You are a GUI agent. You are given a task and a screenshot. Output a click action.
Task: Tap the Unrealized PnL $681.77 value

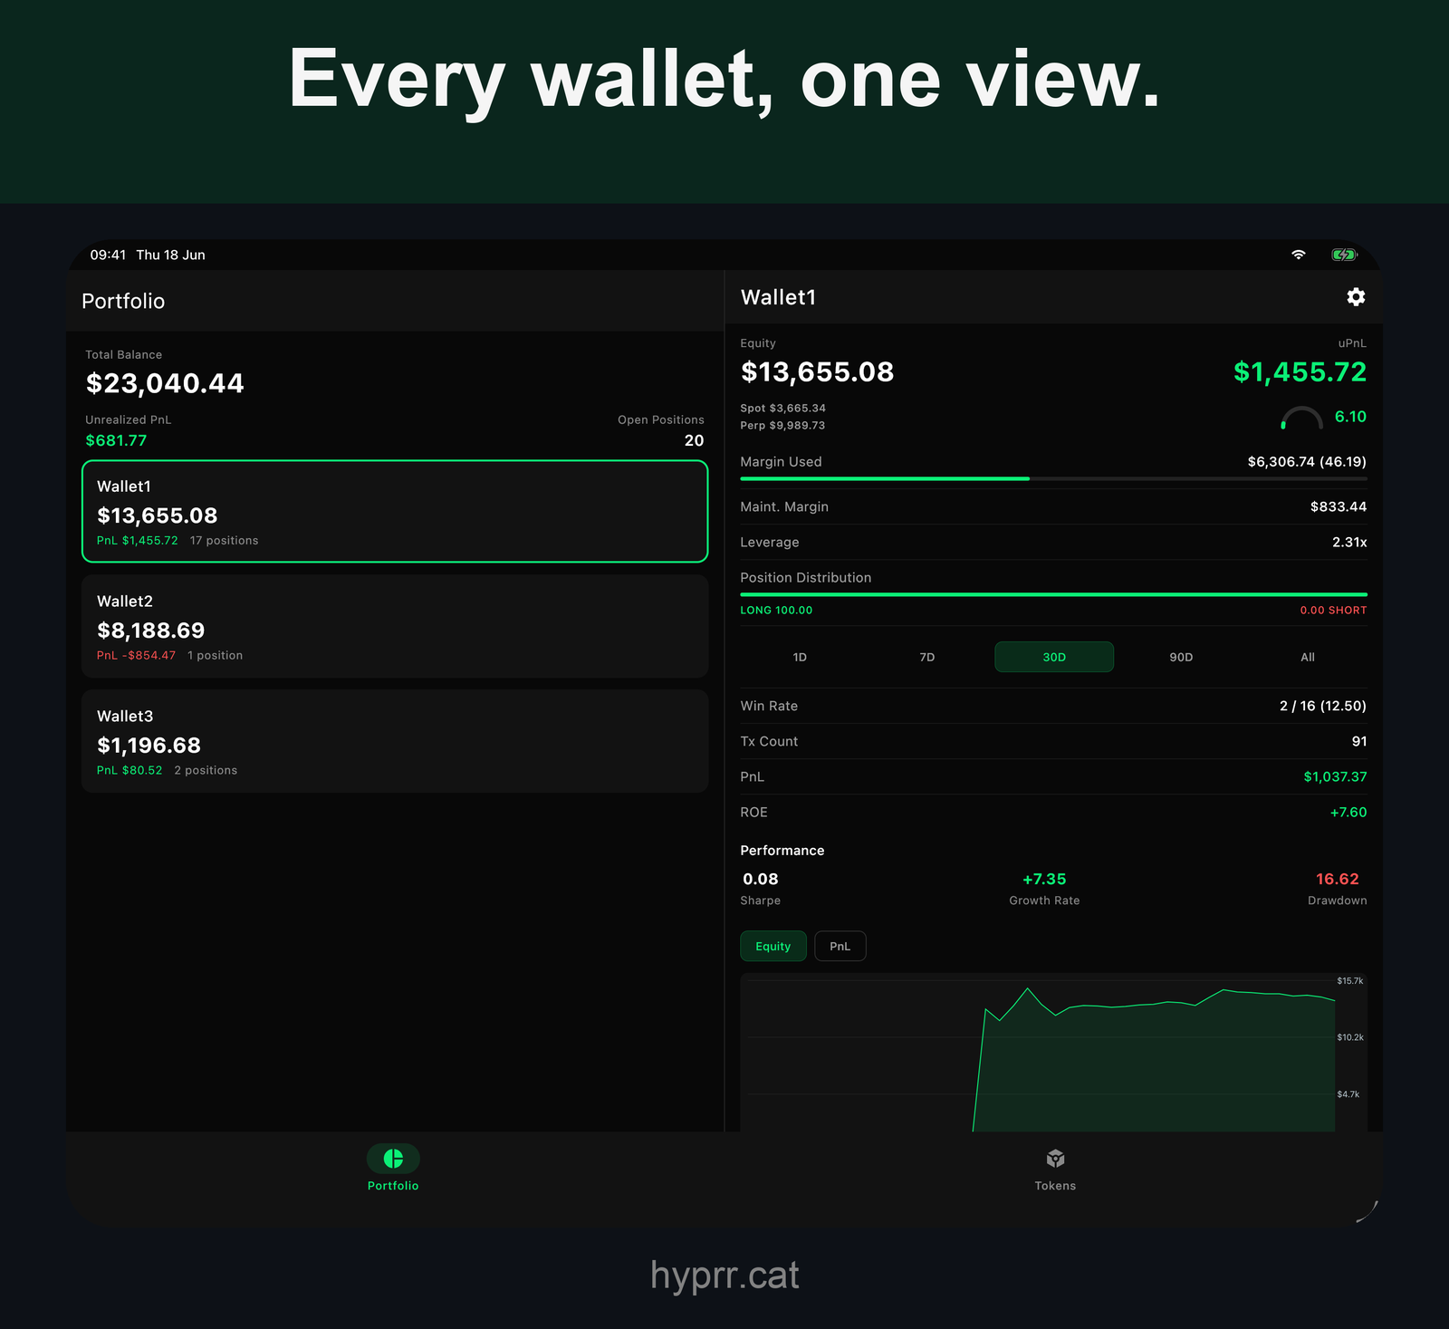click(116, 440)
